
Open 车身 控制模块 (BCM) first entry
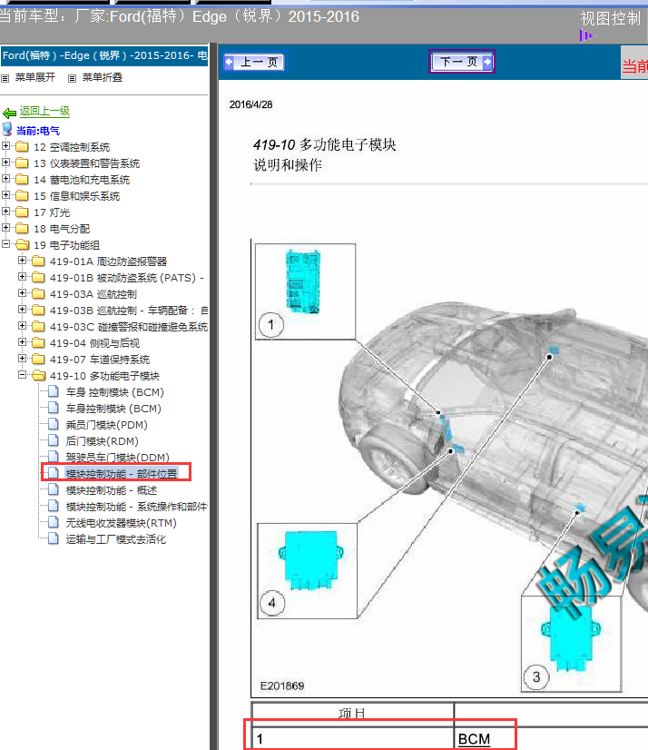coord(114,392)
